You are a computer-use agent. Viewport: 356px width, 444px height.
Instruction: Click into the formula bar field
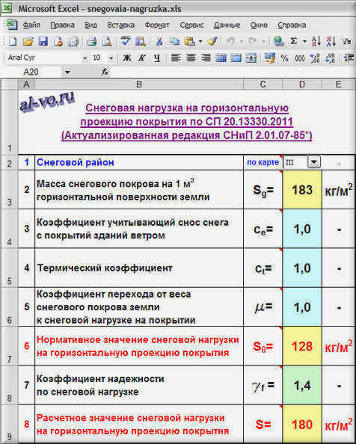233,73
